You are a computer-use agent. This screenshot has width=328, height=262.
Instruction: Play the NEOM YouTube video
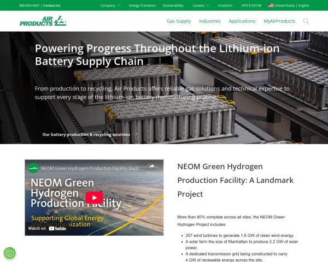coord(94,198)
